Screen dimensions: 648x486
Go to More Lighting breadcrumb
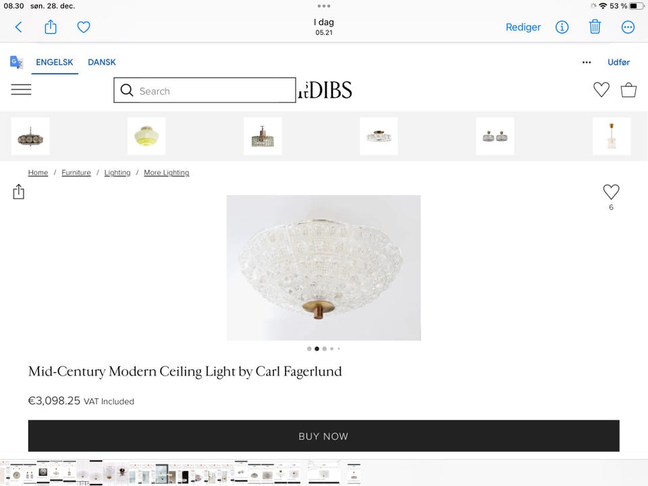(x=167, y=172)
